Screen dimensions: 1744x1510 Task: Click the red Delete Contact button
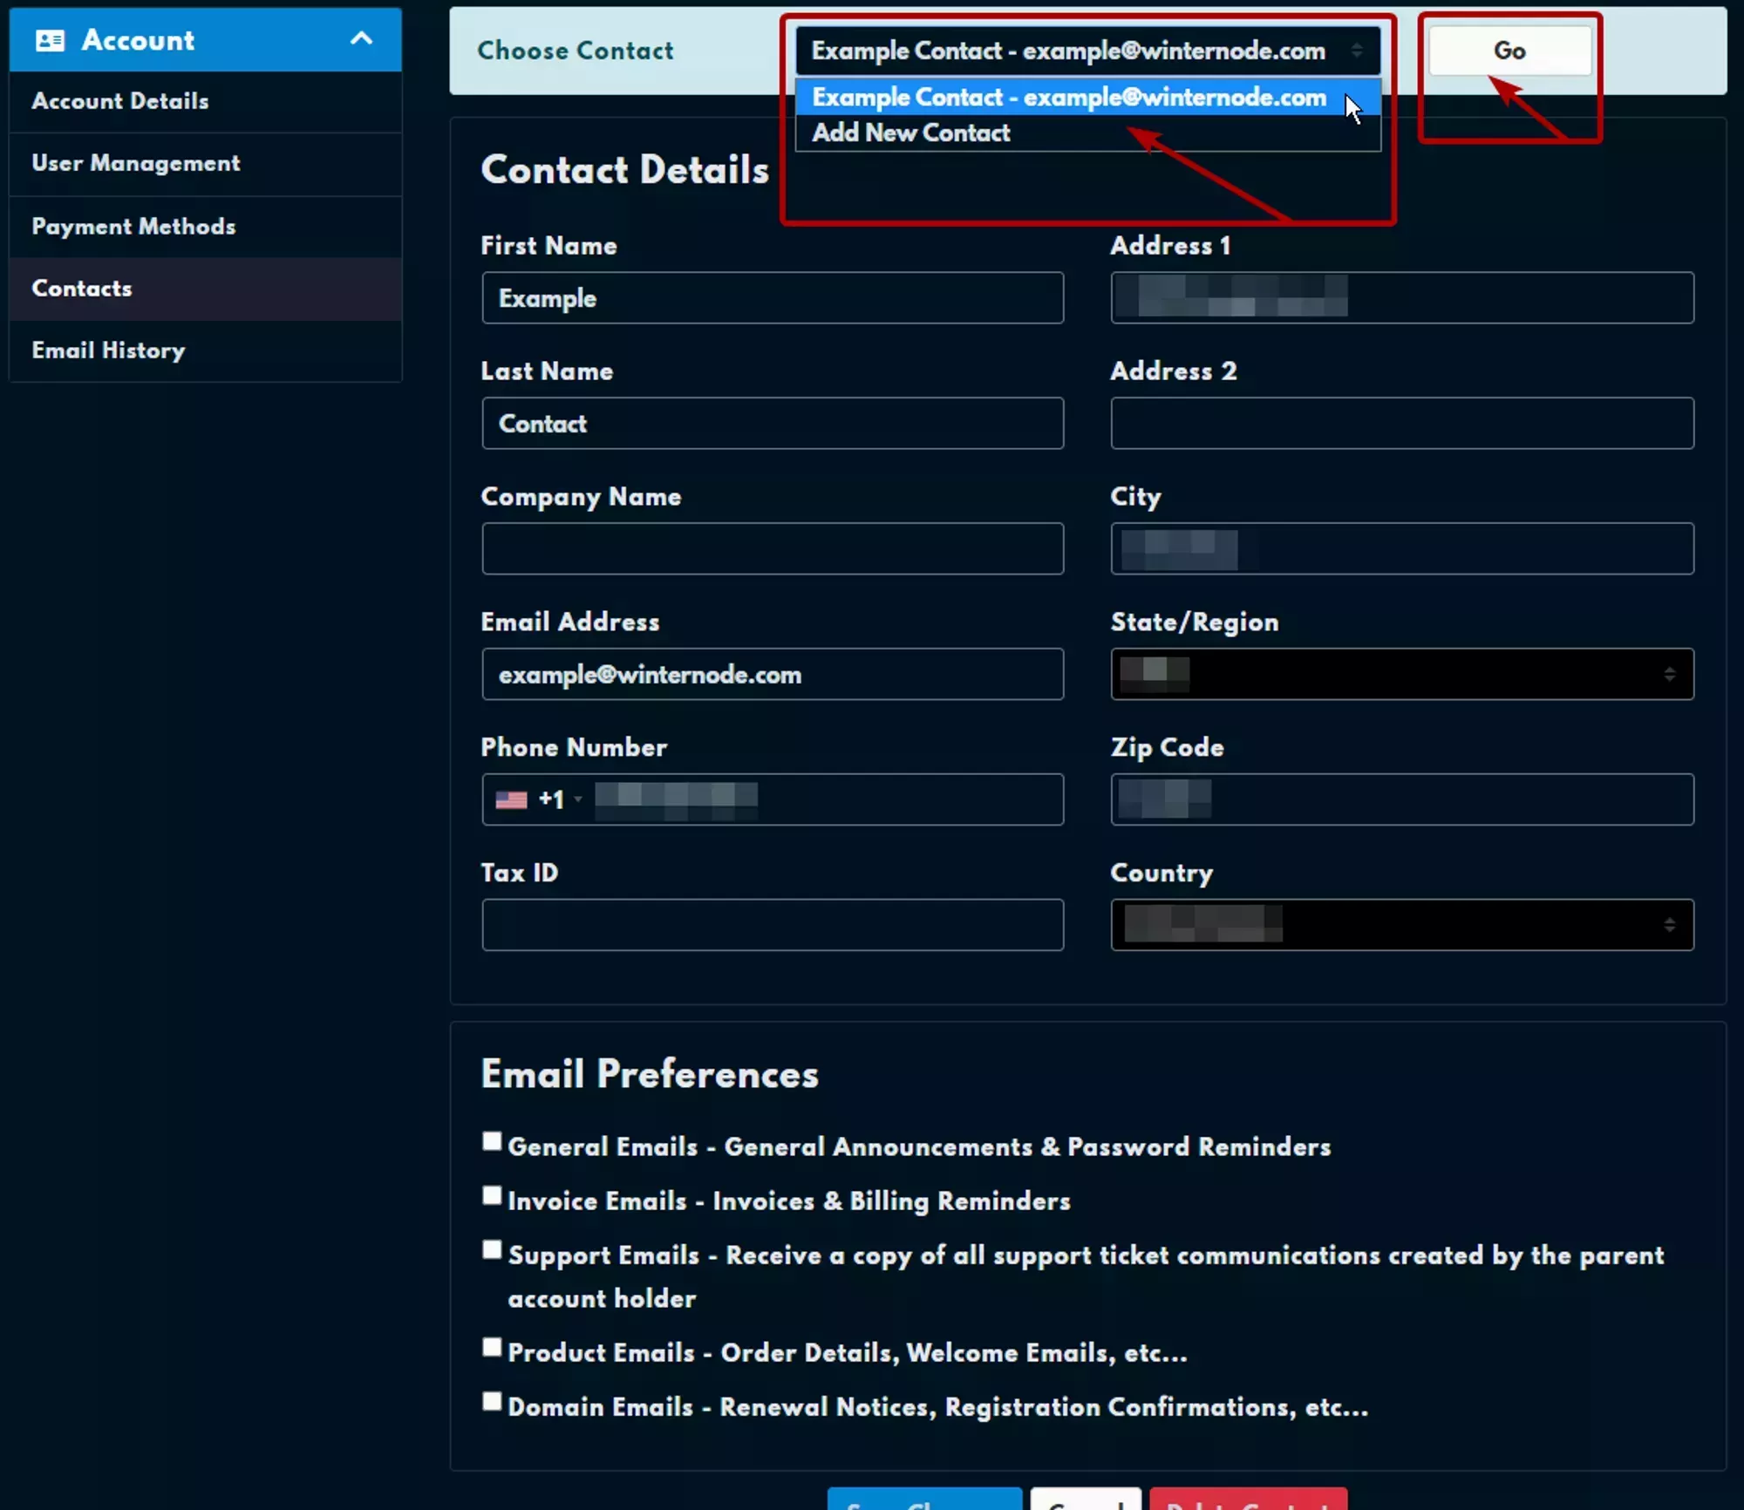coord(1247,1501)
